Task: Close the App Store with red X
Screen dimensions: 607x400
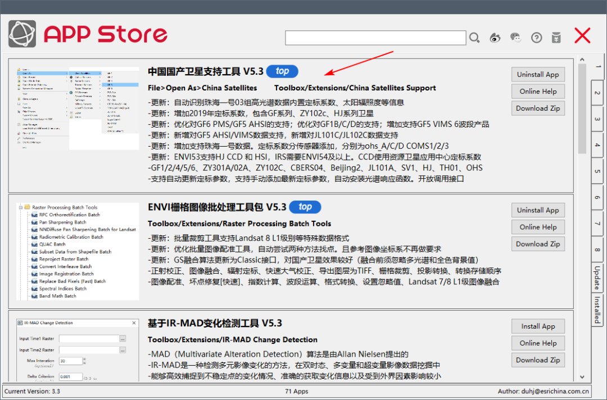Action: pyautogui.click(x=582, y=35)
